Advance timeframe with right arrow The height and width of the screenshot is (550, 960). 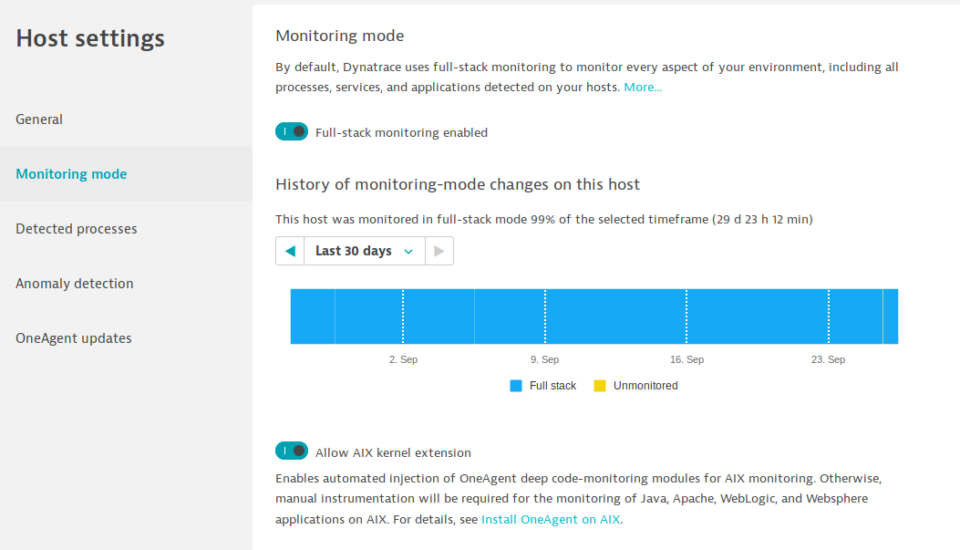point(439,251)
